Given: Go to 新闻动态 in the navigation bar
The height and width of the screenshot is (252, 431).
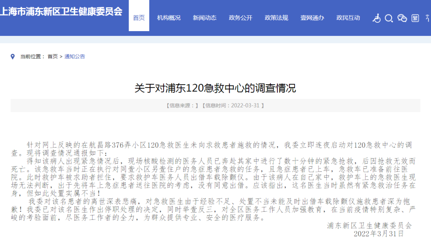Looking at the screenshot, I should pyautogui.click(x=205, y=18).
